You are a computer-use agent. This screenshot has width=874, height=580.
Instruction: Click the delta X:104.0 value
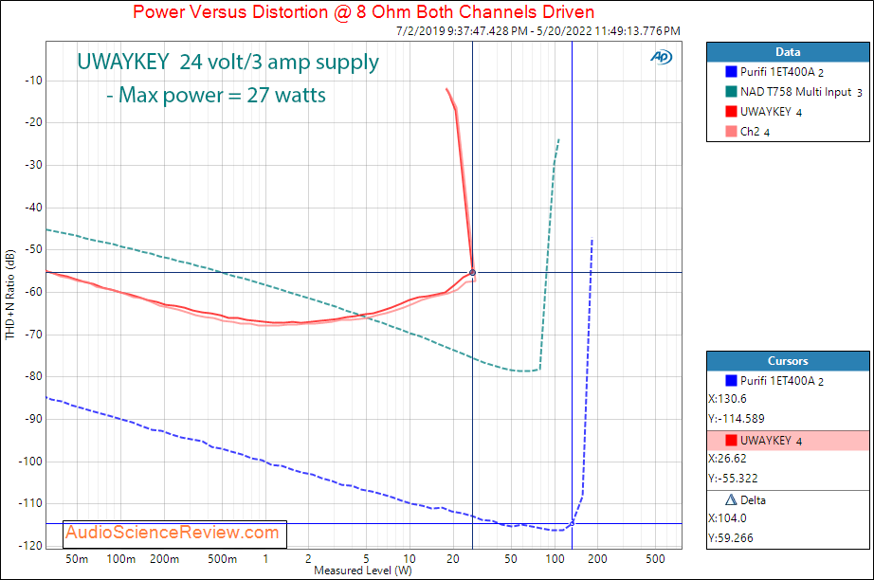(727, 518)
